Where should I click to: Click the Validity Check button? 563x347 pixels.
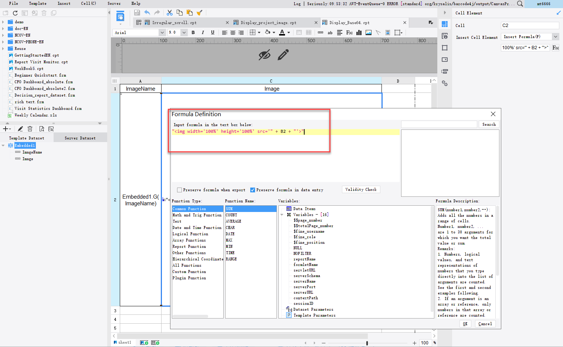[x=361, y=189]
